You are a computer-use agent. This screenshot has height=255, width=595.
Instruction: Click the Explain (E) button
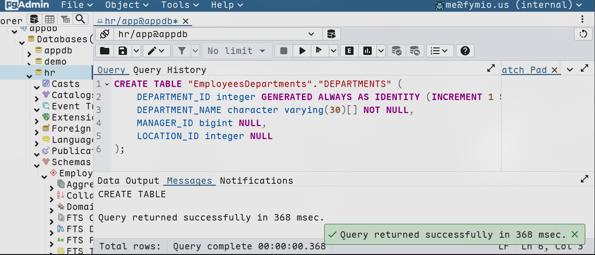pyautogui.click(x=349, y=51)
